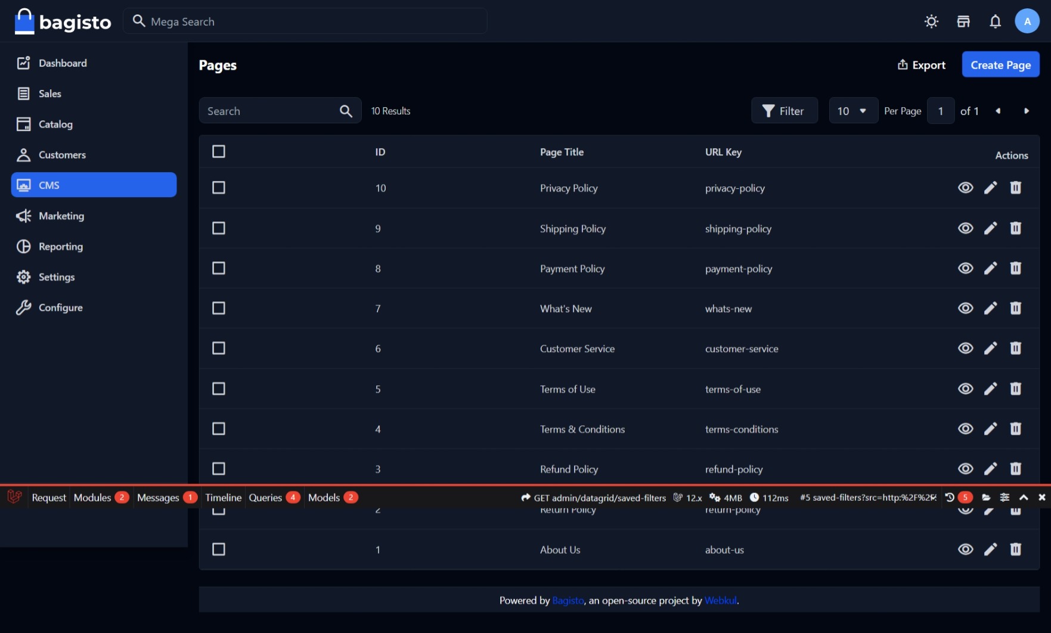The width and height of the screenshot is (1051, 633).
Task: Go to the previous page arrow
Action: pyautogui.click(x=998, y=111)
